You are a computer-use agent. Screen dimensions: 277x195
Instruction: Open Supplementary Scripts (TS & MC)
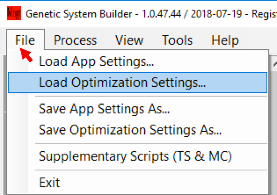[135, 156]
